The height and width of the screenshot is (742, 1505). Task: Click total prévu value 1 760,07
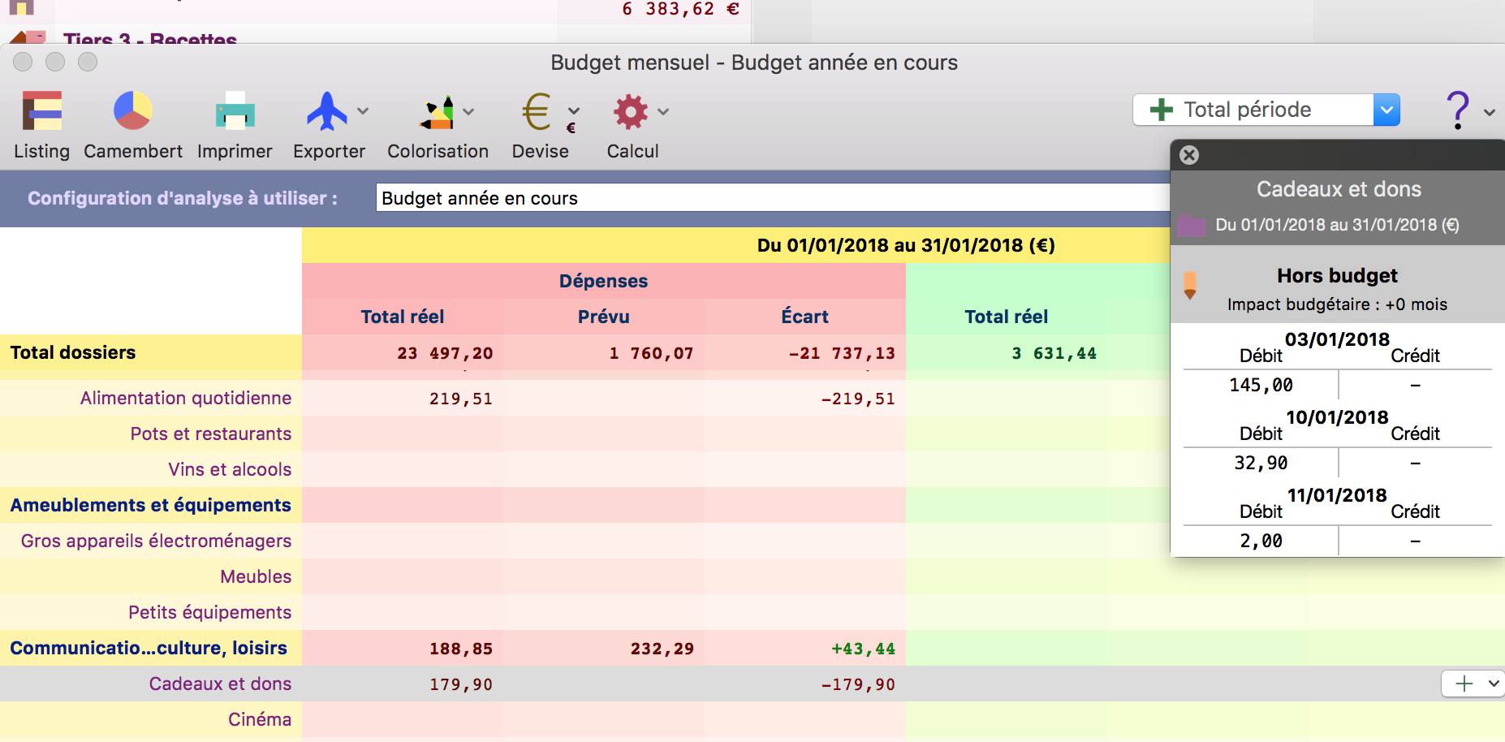[x=651, y=353]
